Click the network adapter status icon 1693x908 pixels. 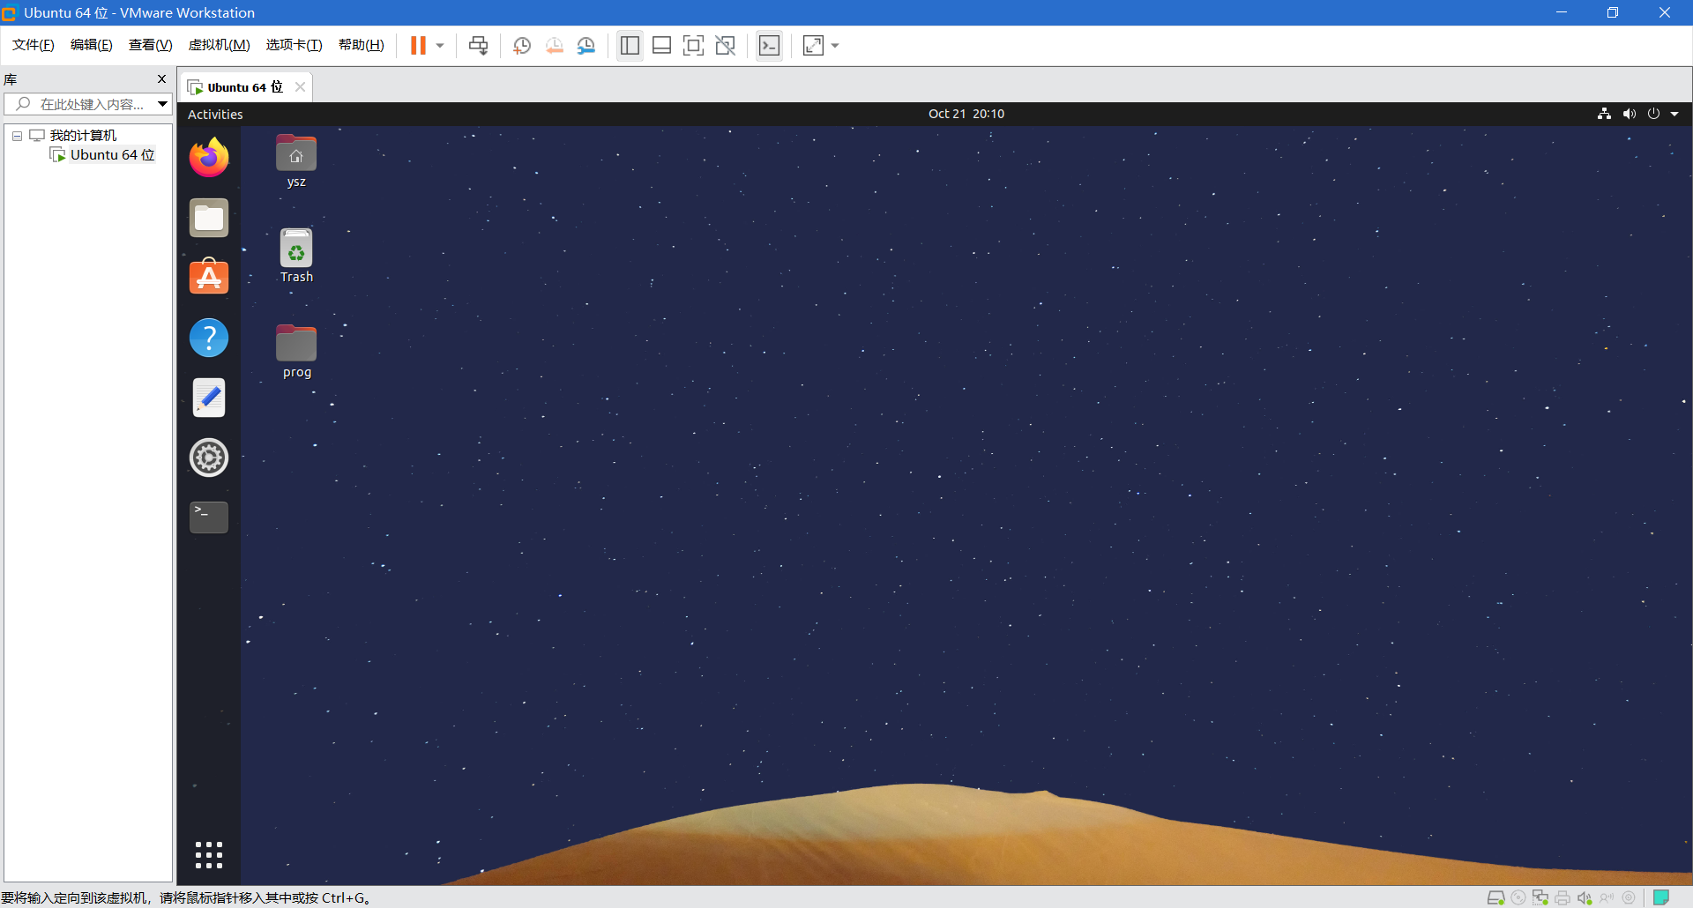1540,897
